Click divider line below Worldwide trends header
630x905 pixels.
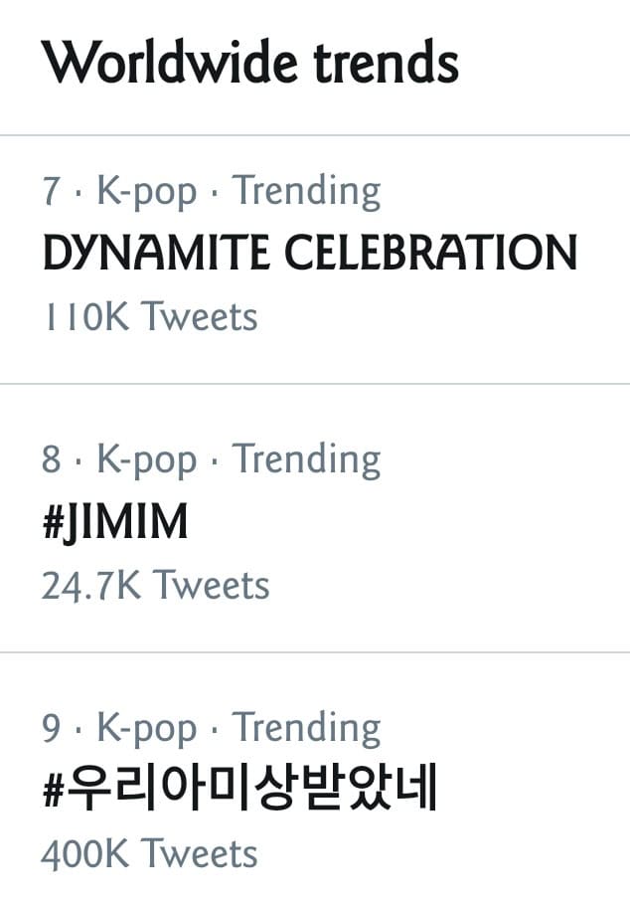point(315,134)
